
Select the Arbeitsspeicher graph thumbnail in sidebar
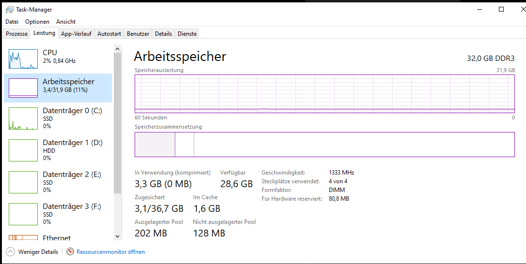pyautogui.click(x=23, y=88)
